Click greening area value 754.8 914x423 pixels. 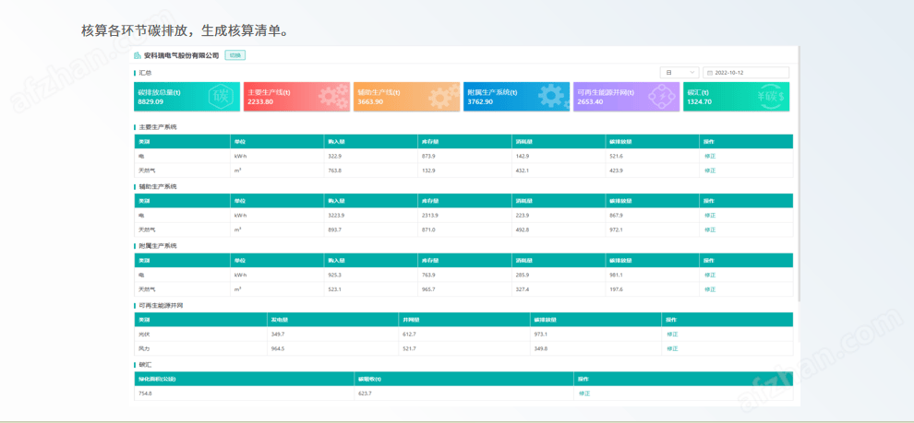click(145, 394)
